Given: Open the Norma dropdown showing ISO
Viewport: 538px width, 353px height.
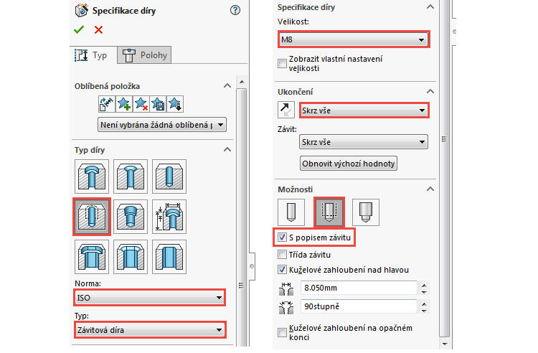Looking at the screenshot, I should (x=150, y=298).
